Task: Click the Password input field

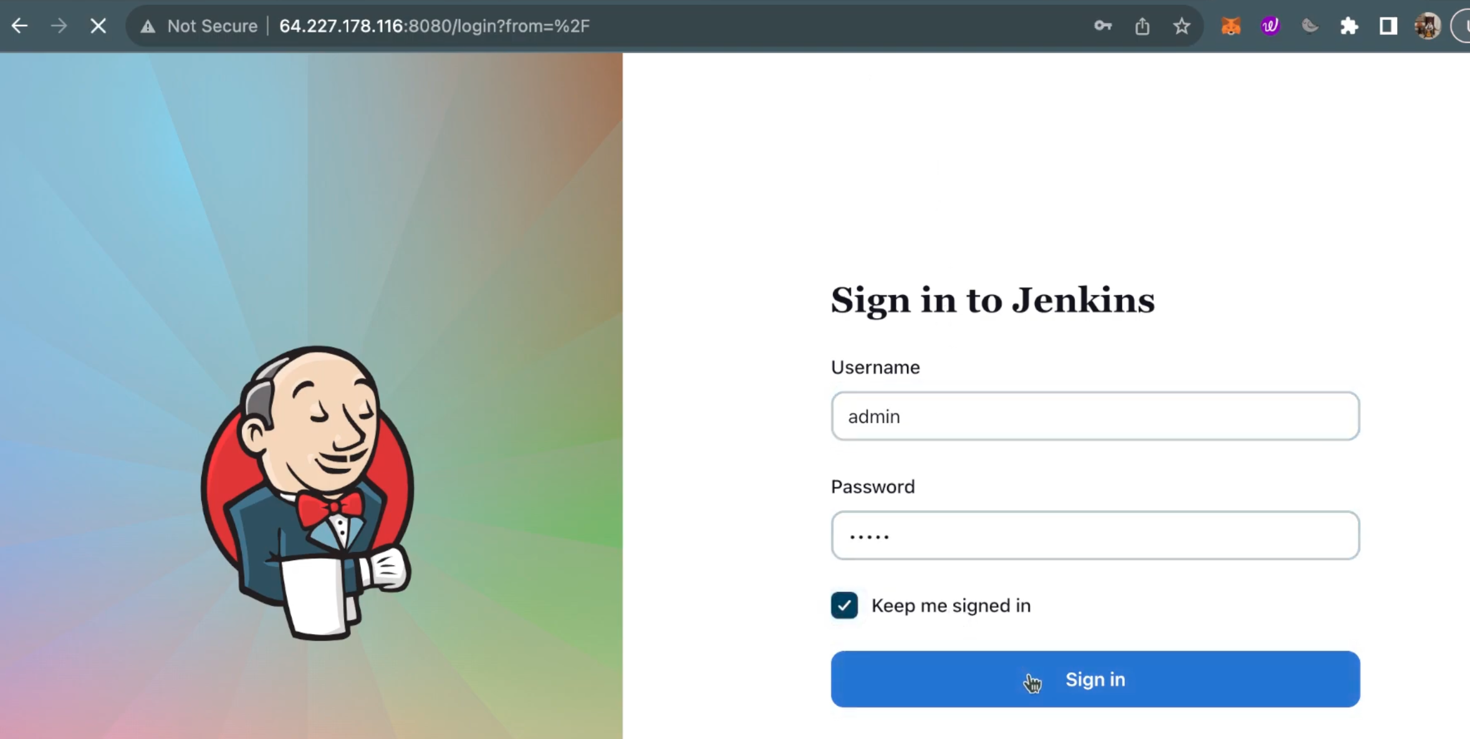Action: 1095,536
